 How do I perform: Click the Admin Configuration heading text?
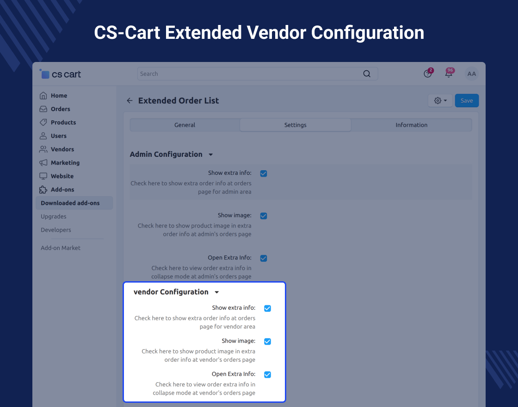pos(166,154)
